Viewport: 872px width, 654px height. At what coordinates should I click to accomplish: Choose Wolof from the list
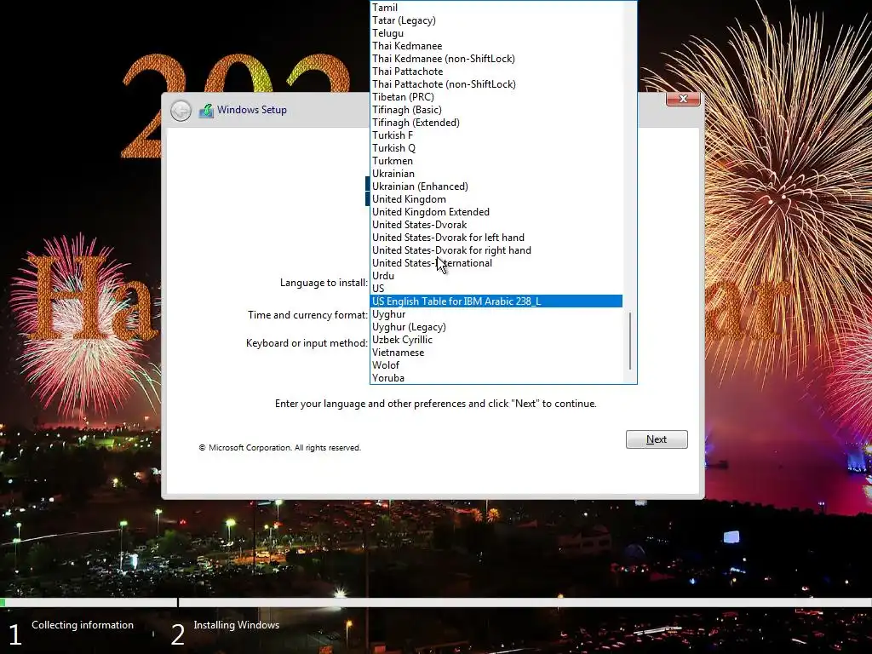pos(496,365)
